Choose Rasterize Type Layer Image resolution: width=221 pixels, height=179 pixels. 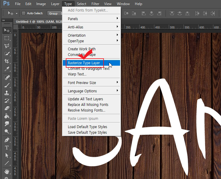91,63
